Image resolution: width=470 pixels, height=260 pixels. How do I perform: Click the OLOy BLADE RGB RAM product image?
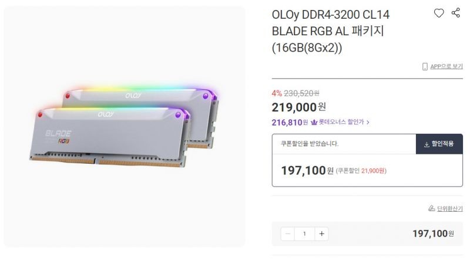125,127
